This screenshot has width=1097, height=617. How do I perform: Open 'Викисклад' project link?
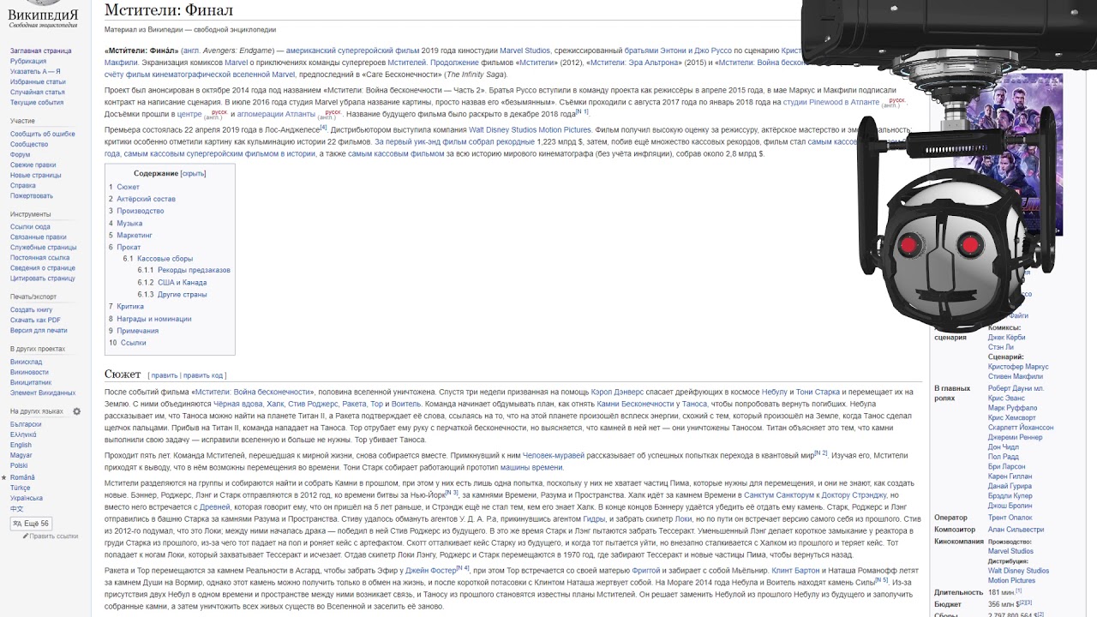pos(26,362)
